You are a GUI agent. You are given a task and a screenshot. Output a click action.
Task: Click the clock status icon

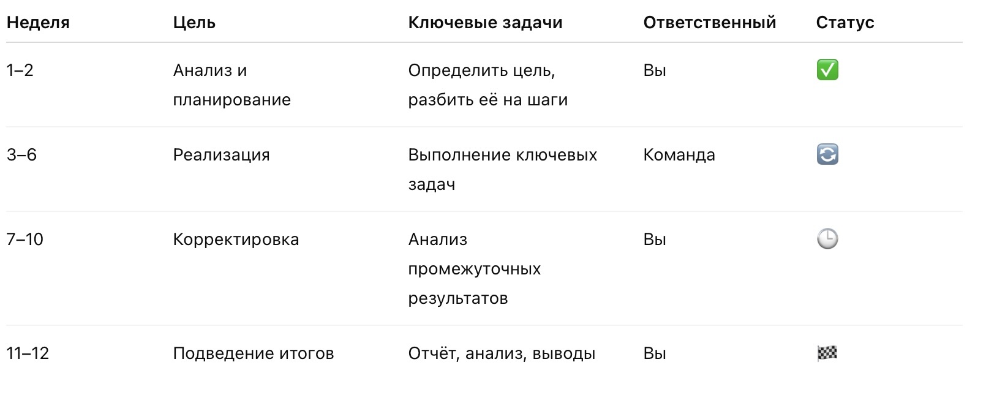coord(827,239)
